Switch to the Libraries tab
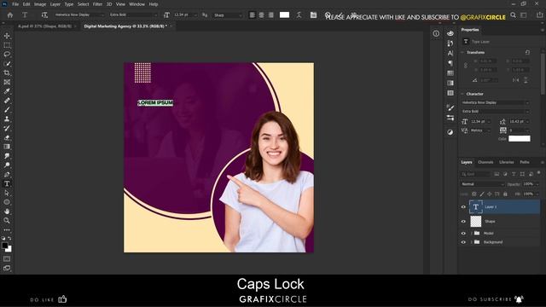The width and height of the screenshot is (546, 307). pyautogui.click(x=506, y=162)
